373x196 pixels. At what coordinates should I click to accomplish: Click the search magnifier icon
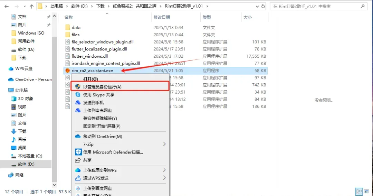point(362,7)
